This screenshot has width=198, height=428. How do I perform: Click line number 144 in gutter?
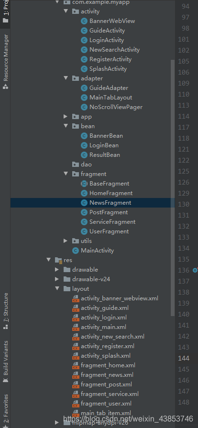point(184,358)
